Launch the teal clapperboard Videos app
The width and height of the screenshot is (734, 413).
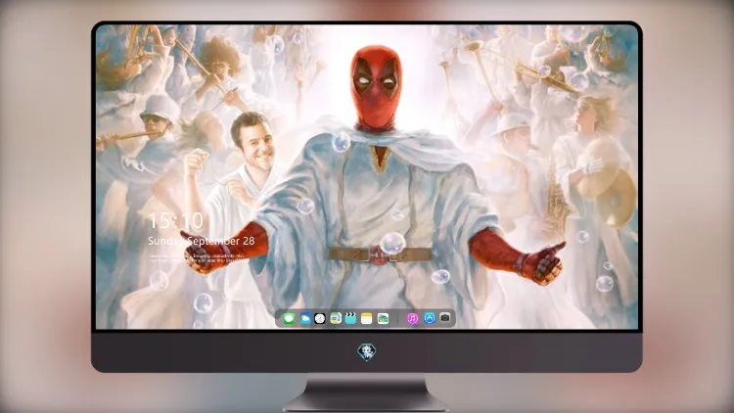click(x=350, y=319)
